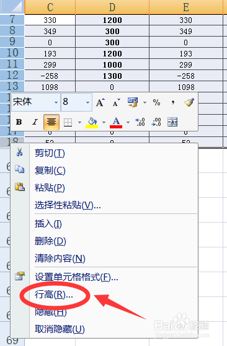Click cell E12 containing -258
The height and width of the screenshot is (346, 227).
click(186, 76)
